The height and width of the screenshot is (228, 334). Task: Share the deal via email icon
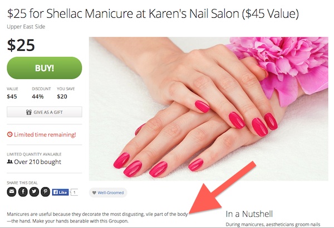coord(12,192)
